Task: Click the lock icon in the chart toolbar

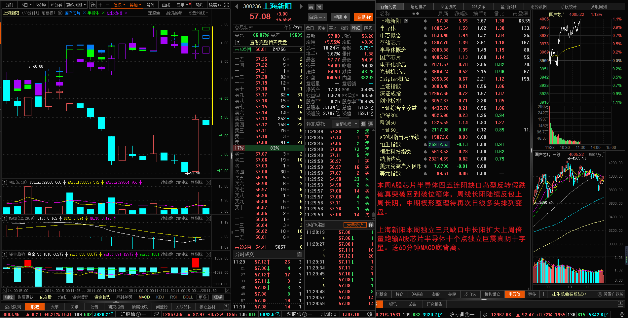Action: tap(93, 5)
